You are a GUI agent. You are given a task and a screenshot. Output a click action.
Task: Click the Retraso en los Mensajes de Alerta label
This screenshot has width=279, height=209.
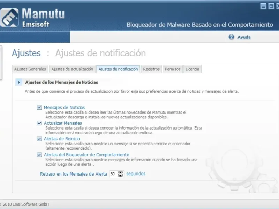[x=74, y=174]
